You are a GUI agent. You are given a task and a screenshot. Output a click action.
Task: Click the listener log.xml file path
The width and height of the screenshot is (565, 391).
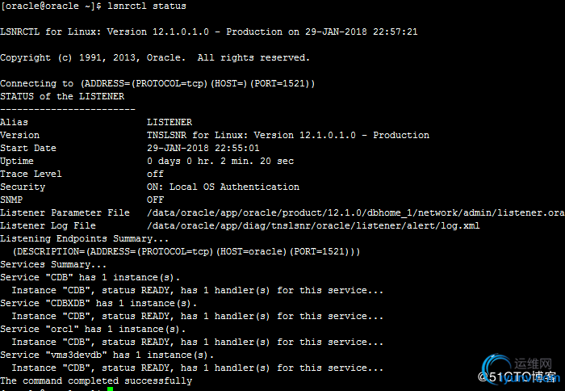pos(313,225)
